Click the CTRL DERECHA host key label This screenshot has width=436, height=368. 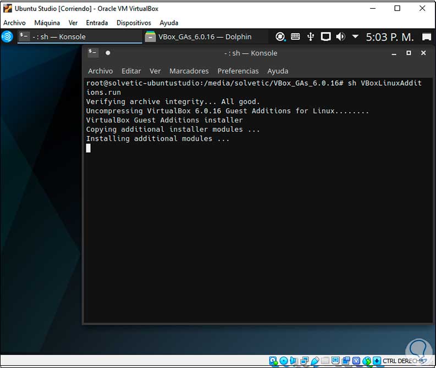403,361
